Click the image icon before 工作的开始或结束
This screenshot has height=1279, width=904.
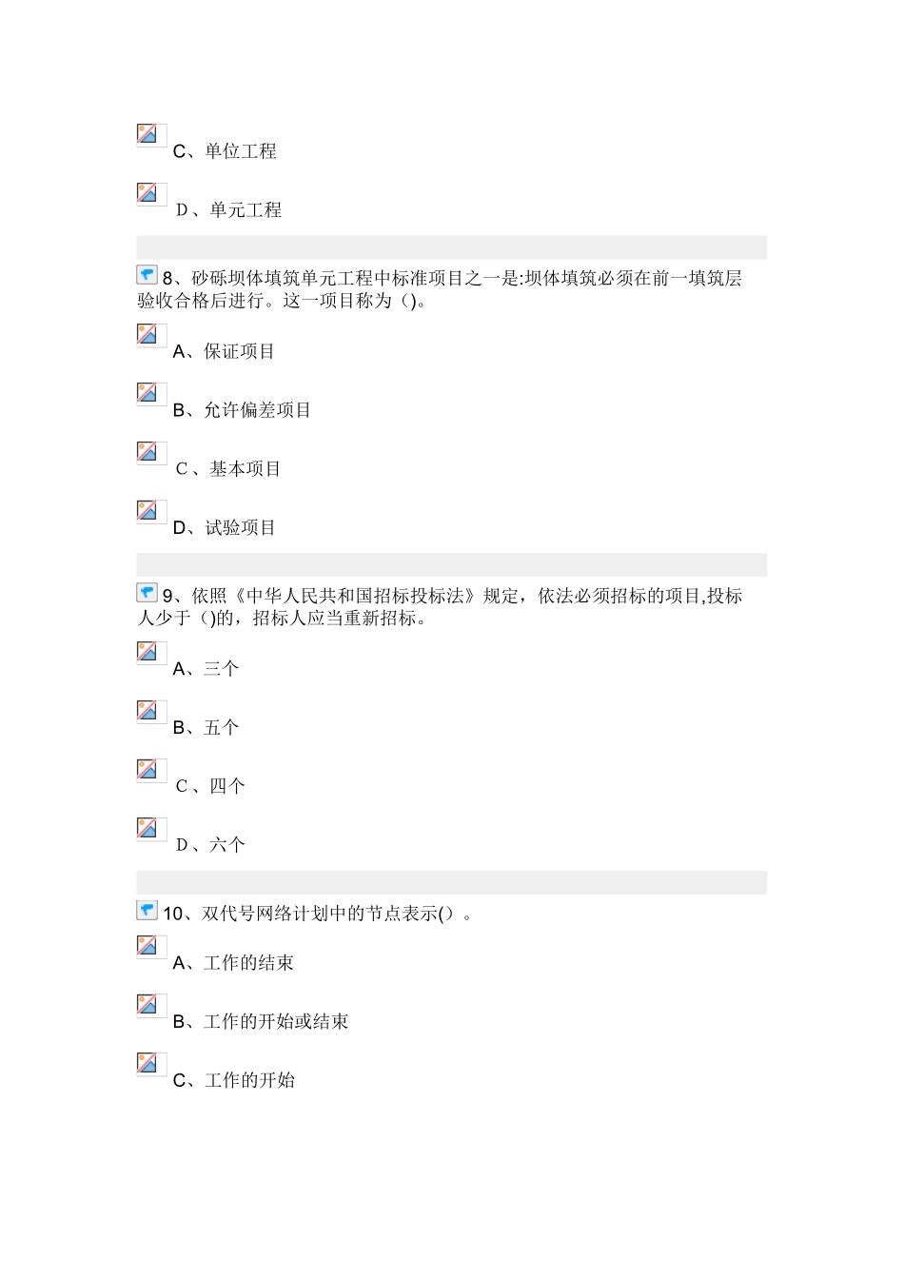pyautogui.click(x=150, y=1006)
